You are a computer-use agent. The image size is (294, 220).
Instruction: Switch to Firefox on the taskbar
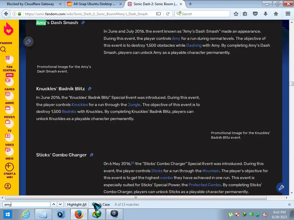point(79,214)
